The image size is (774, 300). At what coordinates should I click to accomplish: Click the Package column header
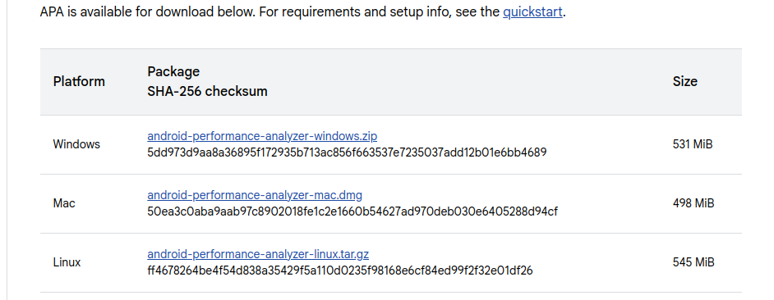173,71
